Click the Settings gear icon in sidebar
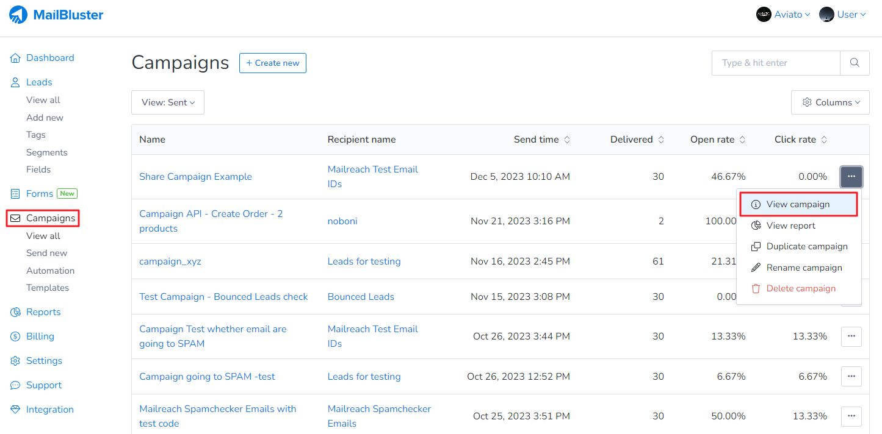This screenshot has width=882, height=434. tap(15, 361)
